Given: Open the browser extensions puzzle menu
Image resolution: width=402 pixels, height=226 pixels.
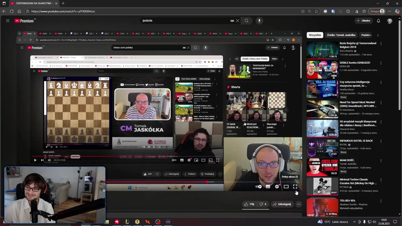Looking at the screenshot, I should click(x=348, y=11).
